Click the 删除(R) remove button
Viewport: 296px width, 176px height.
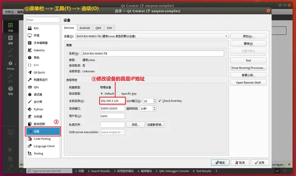pos(248,44)
